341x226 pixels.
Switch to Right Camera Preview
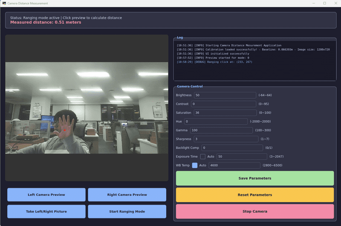127,195
